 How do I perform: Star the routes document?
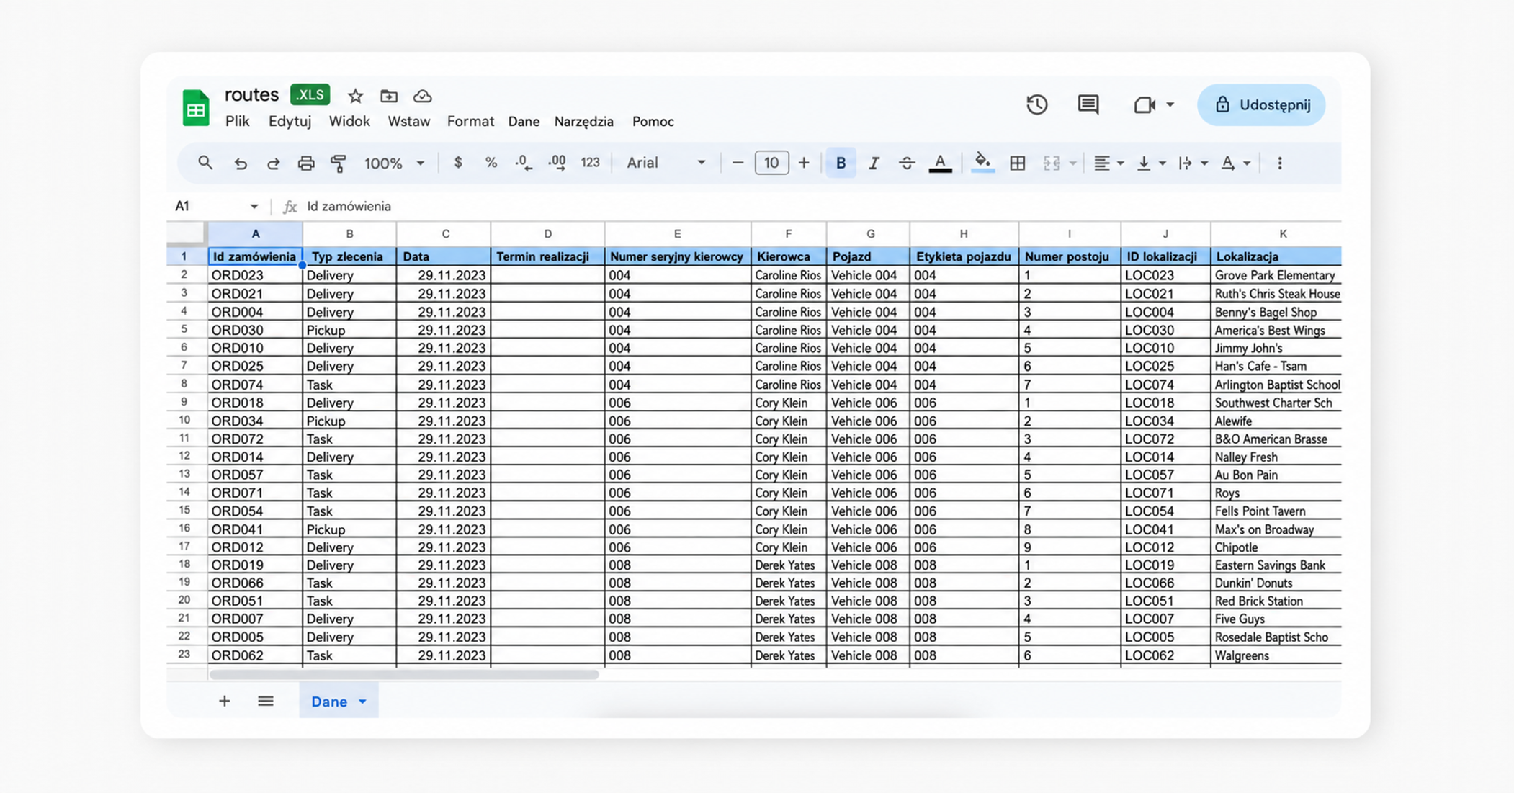tap(355, 96)
